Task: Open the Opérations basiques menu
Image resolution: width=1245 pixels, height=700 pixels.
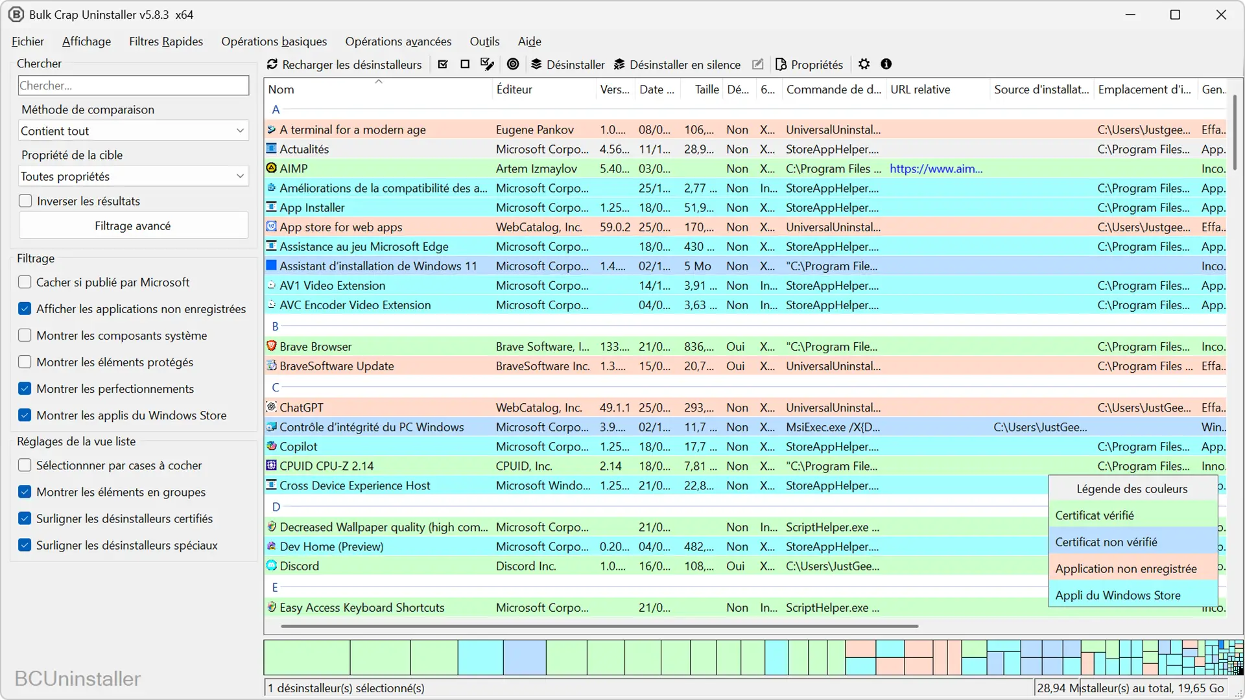Action: pyautogui.click(x=274, y=41)
